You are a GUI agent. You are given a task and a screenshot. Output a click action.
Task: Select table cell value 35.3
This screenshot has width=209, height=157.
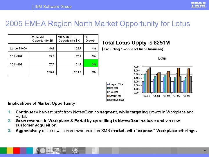coord(51,56)
